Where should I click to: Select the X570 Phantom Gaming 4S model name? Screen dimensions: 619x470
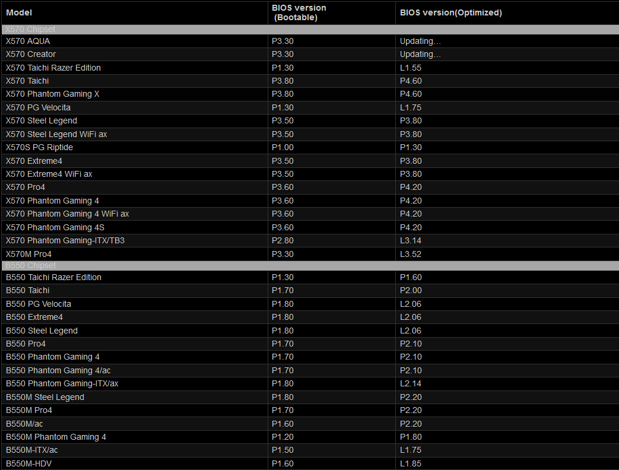tap(55, 228)
